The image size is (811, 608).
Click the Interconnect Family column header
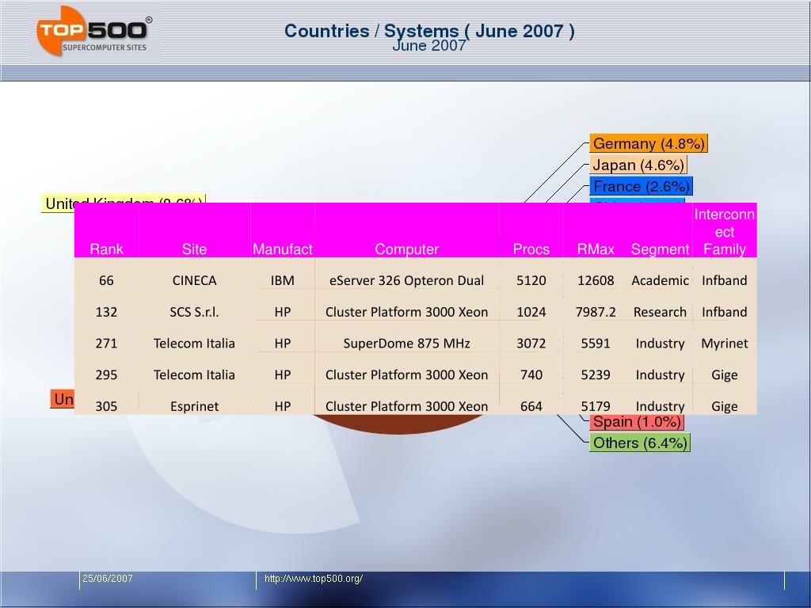pyautogui.click(x=725, y=232)
